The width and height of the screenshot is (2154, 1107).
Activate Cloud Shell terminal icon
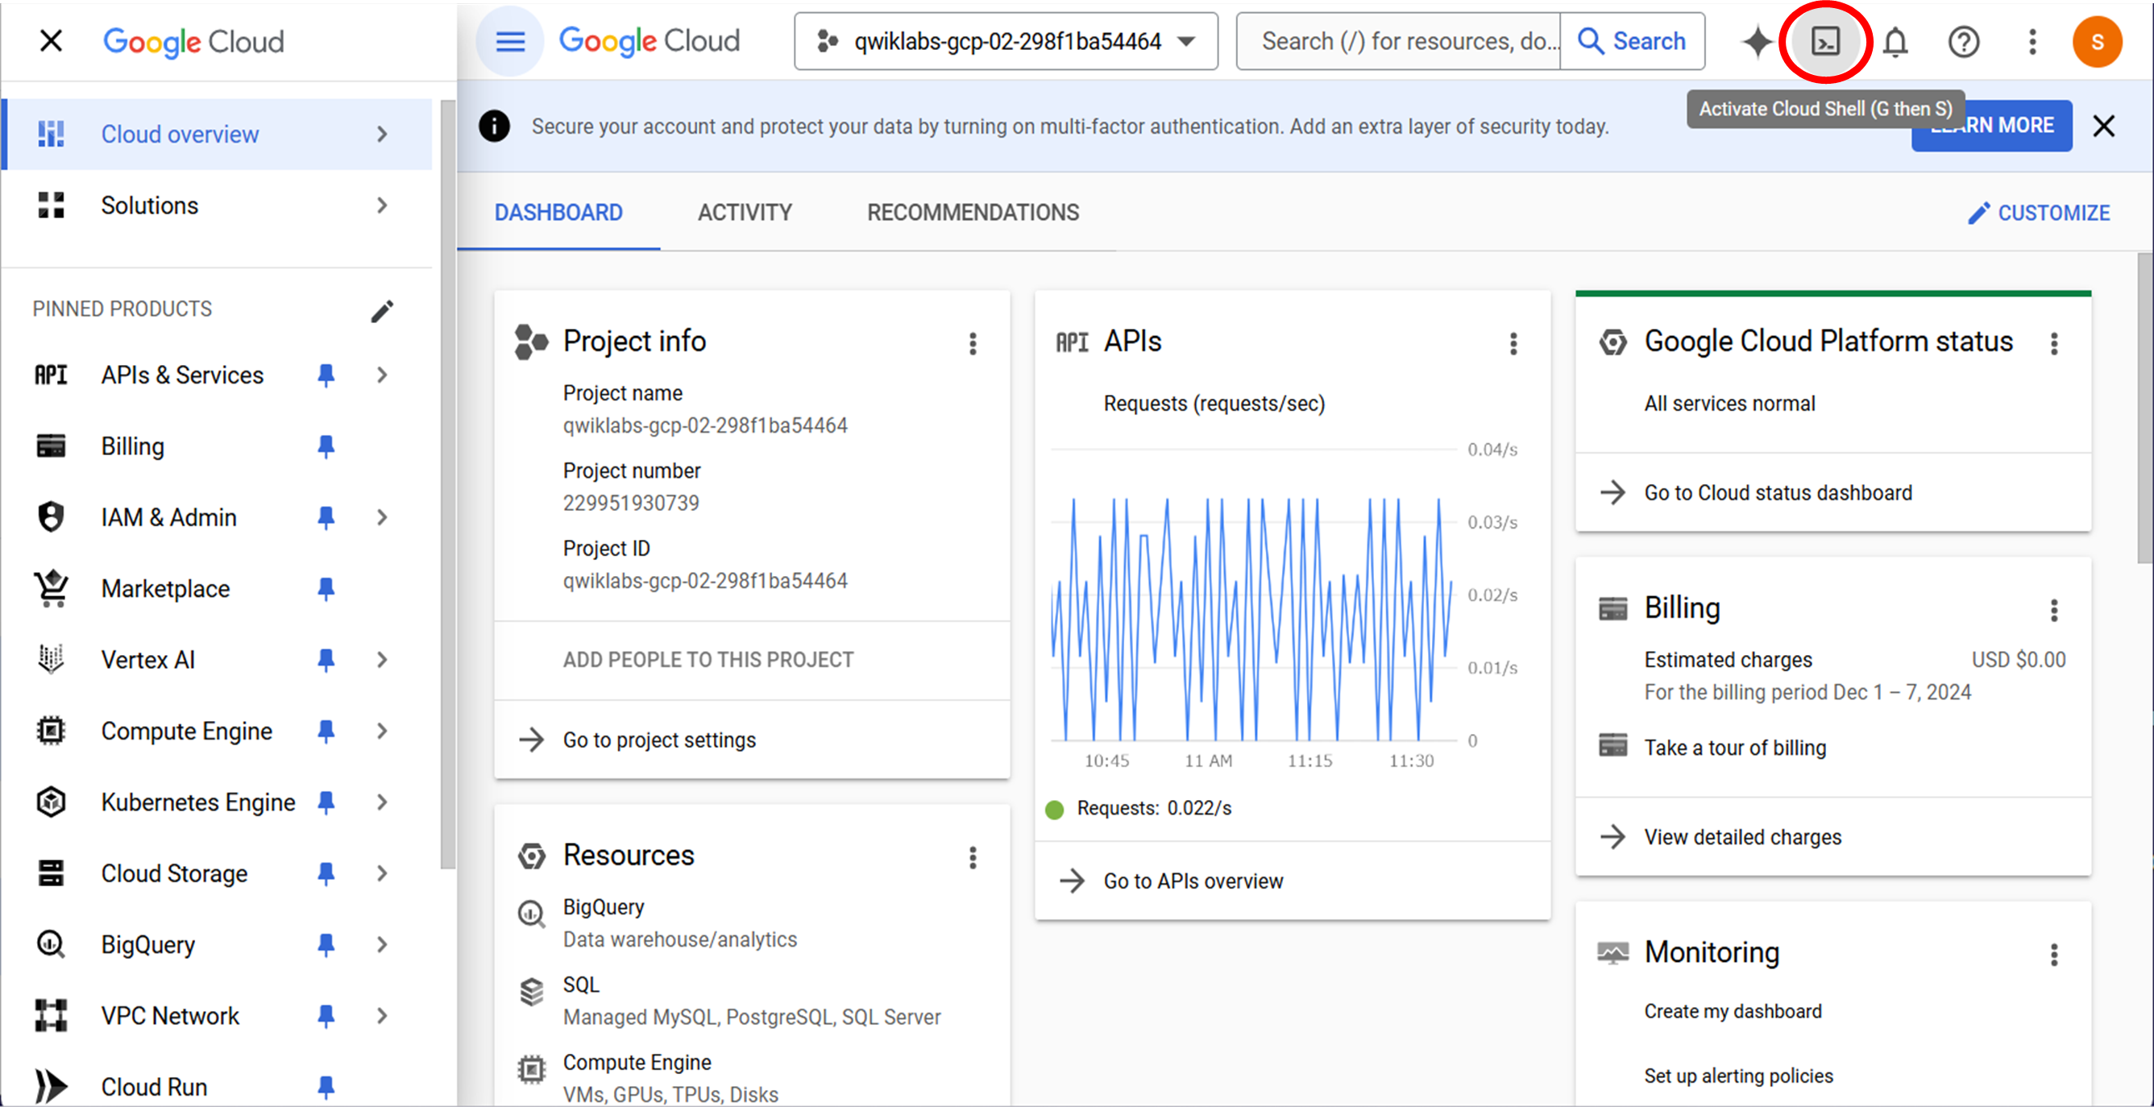(x=1825, y=41)
